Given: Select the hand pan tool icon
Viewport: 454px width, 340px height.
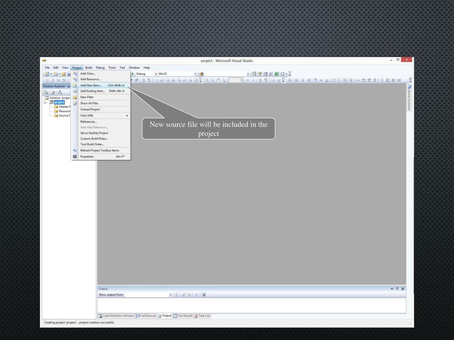Looking at the screenshot, I should [218, 80].
